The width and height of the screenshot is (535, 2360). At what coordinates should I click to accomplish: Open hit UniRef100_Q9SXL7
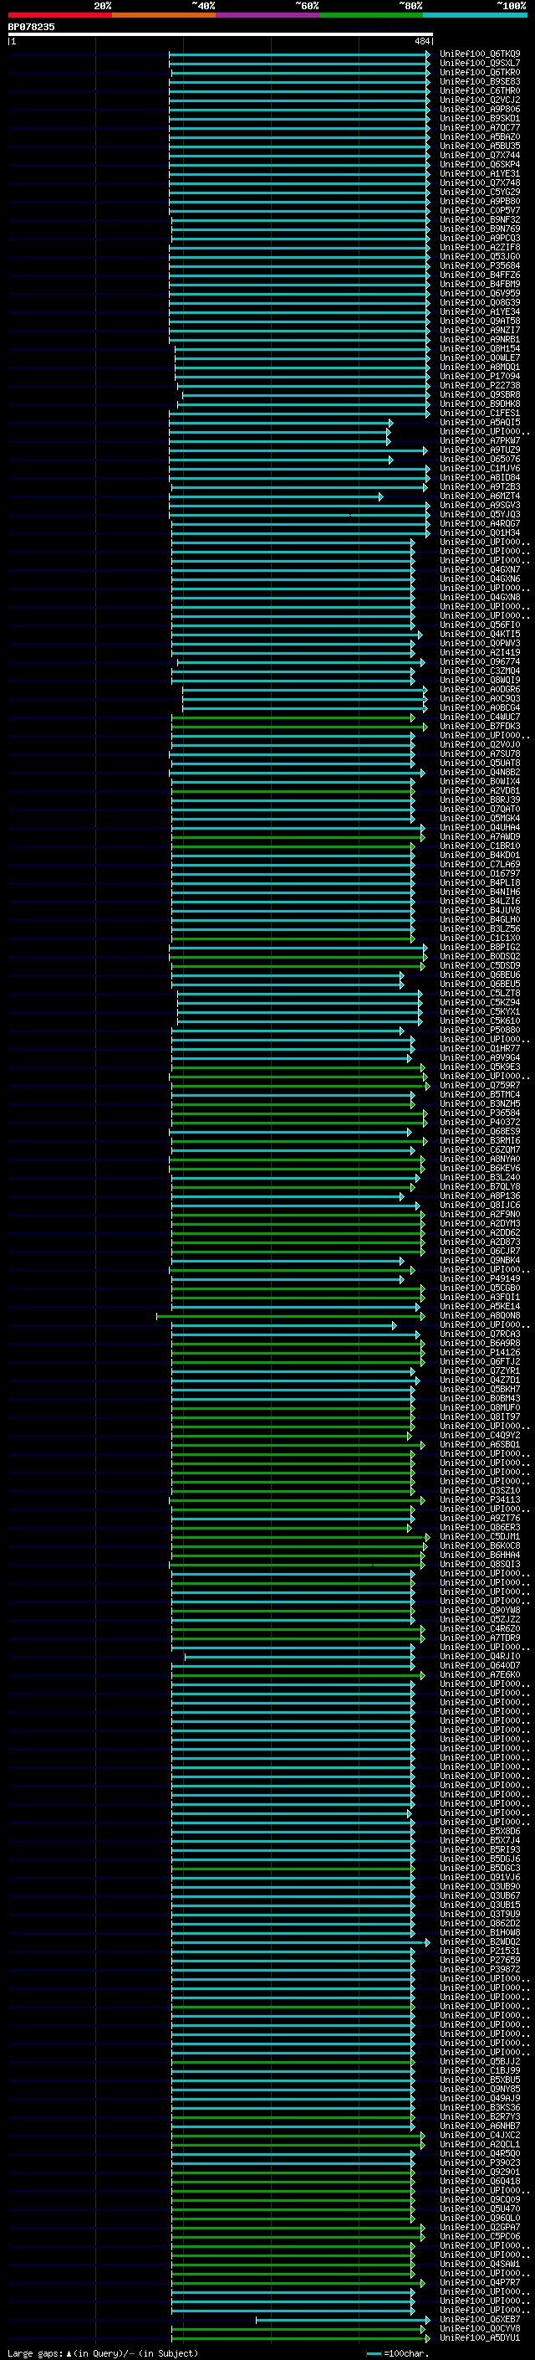pyautogui.click(x=480, y=64)
